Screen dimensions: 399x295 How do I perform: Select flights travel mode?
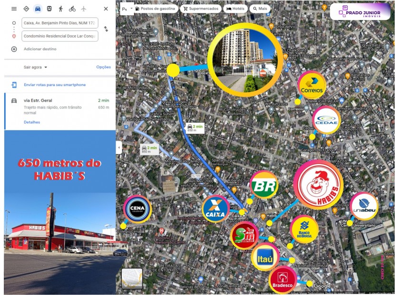click(84, 9)
